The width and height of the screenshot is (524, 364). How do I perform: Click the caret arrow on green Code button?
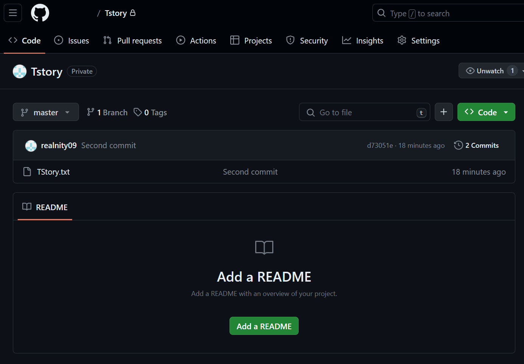(506, 112)
